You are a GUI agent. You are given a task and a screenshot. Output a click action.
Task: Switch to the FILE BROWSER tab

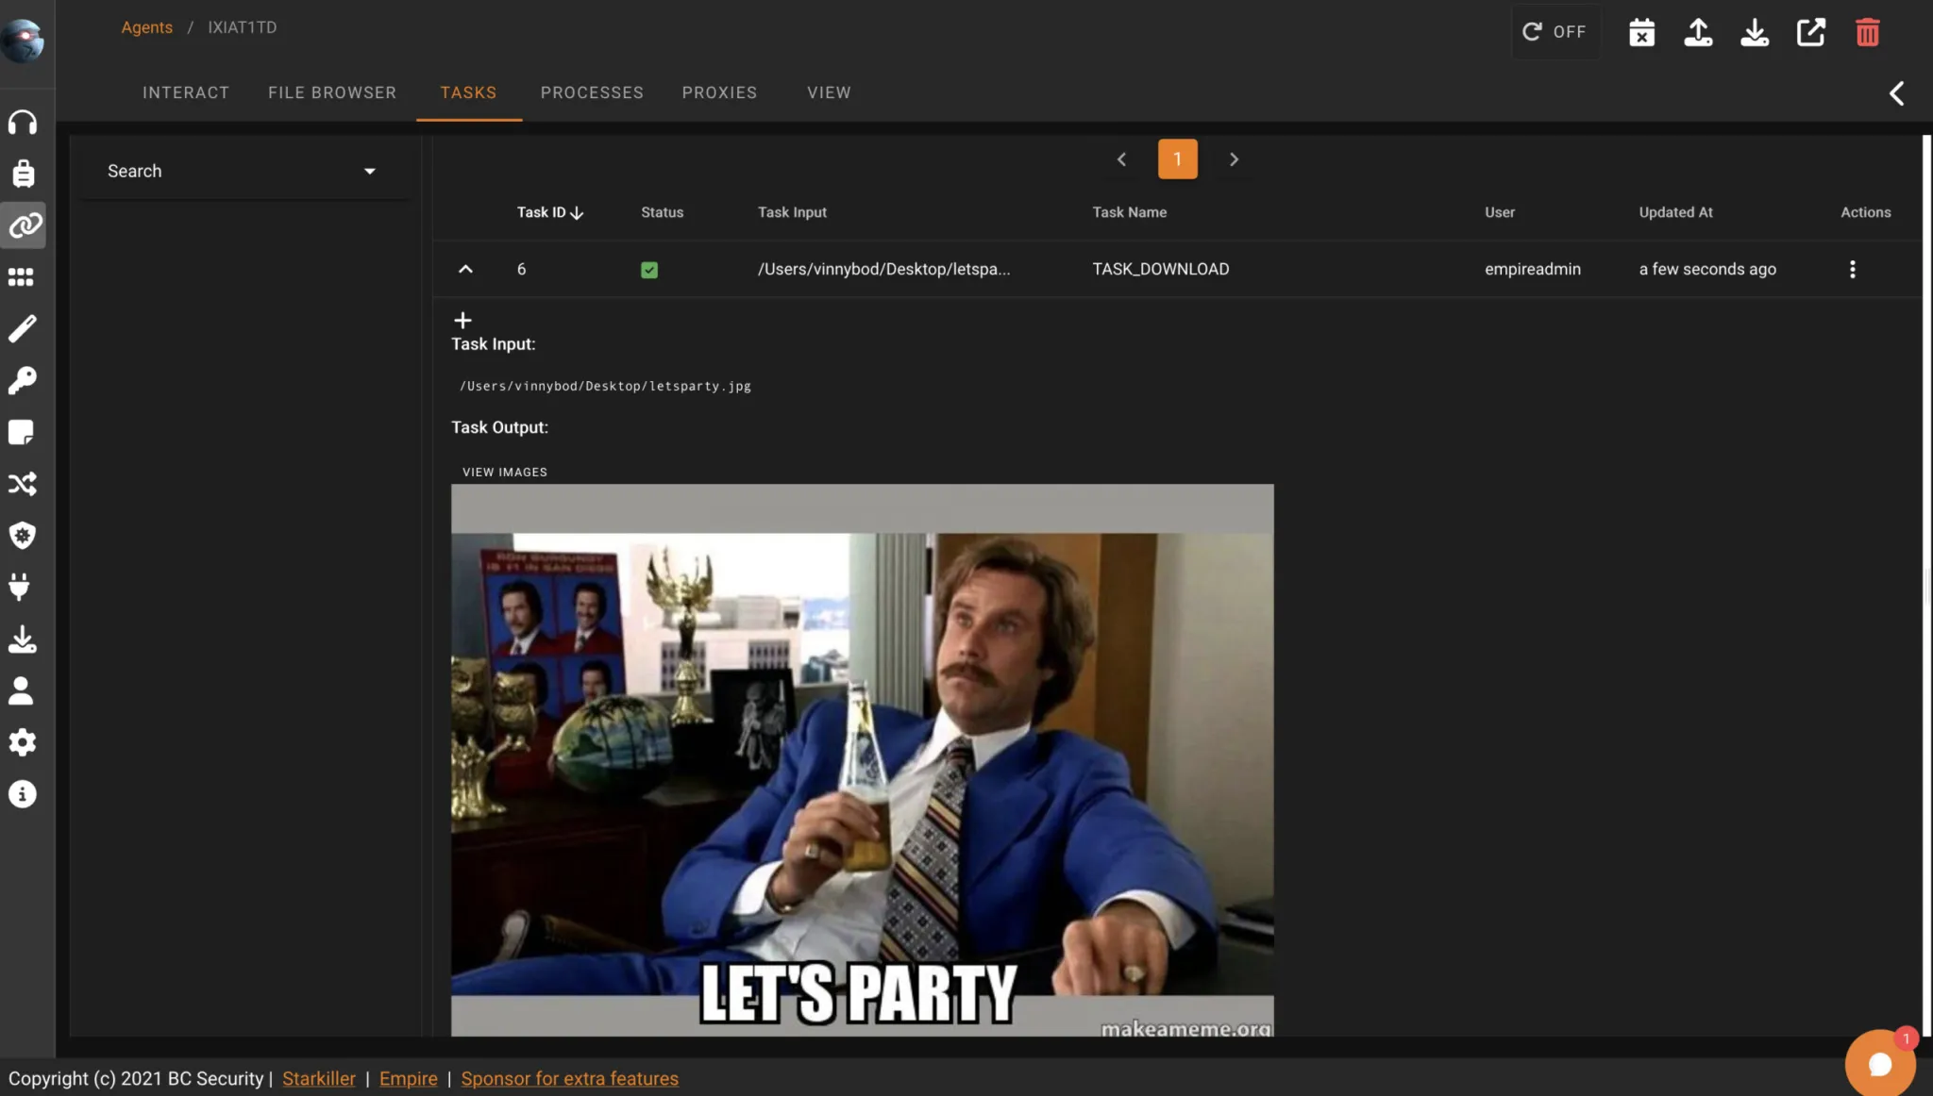coord(331,92)
